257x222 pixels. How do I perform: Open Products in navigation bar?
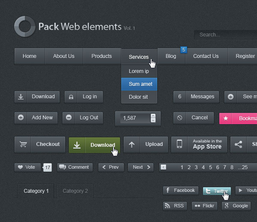point(102,56)
